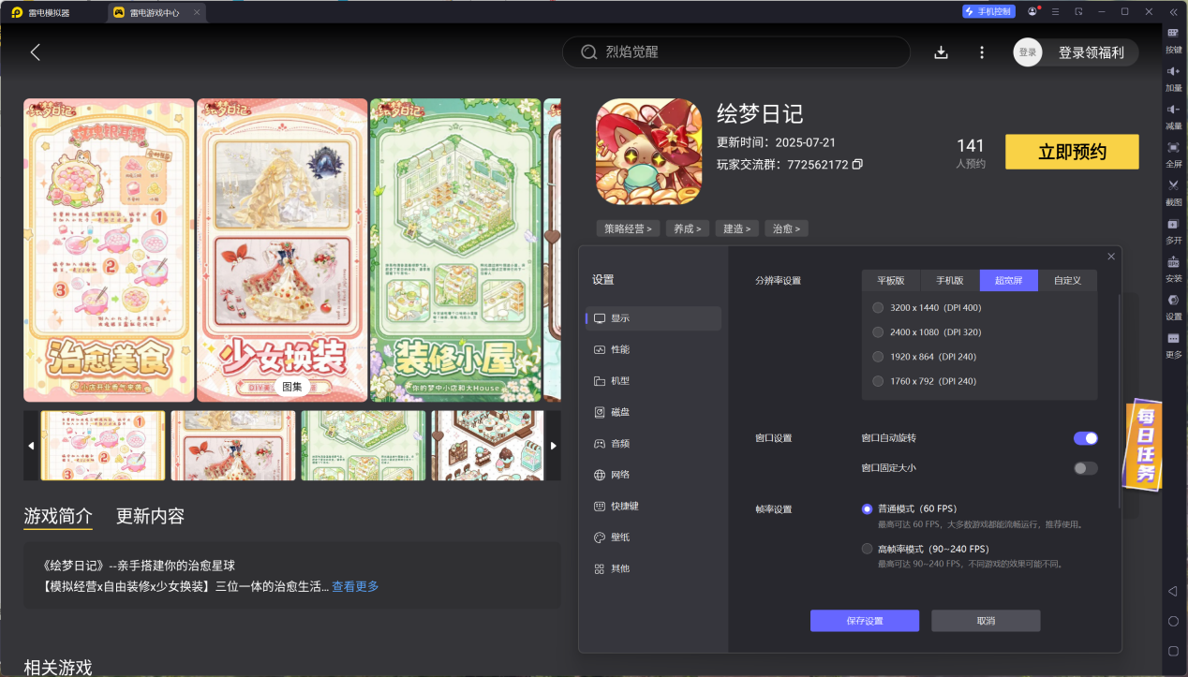Image resolution: width=1188 pixels, height=677 pixels.
Task: Close the settings dialog
Action: [x=1111, y=257]
